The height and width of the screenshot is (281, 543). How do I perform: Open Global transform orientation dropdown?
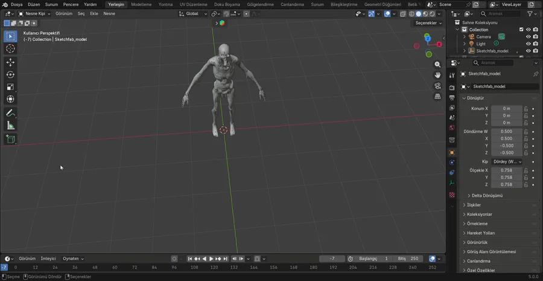(193, 13)
